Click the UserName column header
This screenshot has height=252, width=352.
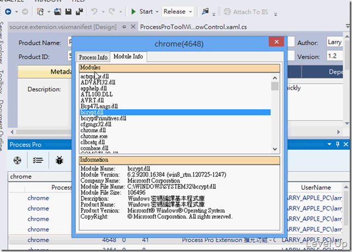[x=315, y=187]
